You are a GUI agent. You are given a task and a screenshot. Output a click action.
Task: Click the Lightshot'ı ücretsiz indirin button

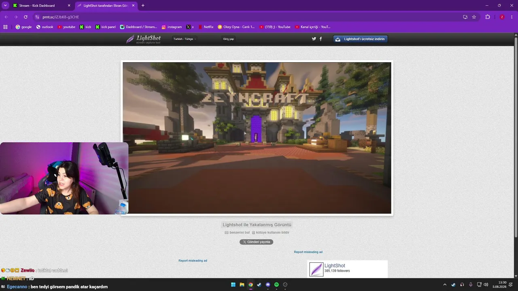pyautogui.click(x=361, y=39)
